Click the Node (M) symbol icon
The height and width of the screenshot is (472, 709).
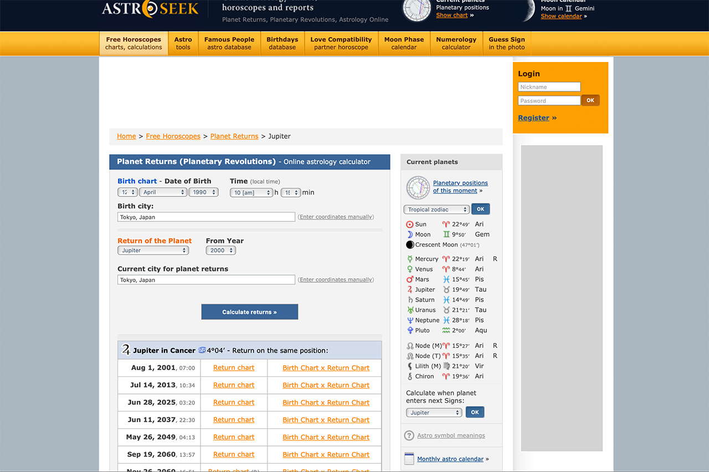coord(410,346)
